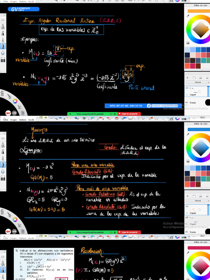210x280 pixels.
Task: Click the redo arrow in the Monomio screenshot lagoon
Action: click(x=14, y=231)
